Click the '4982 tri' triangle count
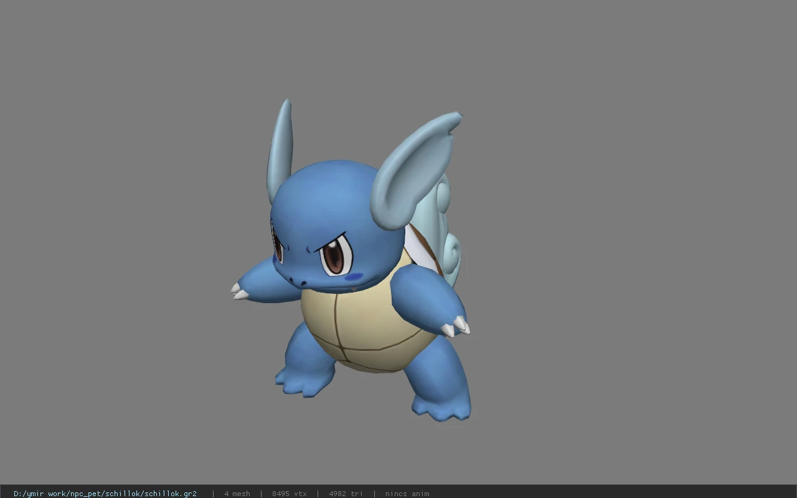 [346, 494]
